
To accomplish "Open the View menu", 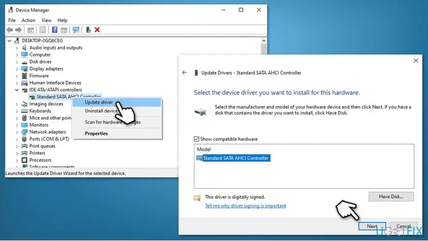I will point(47,20).
